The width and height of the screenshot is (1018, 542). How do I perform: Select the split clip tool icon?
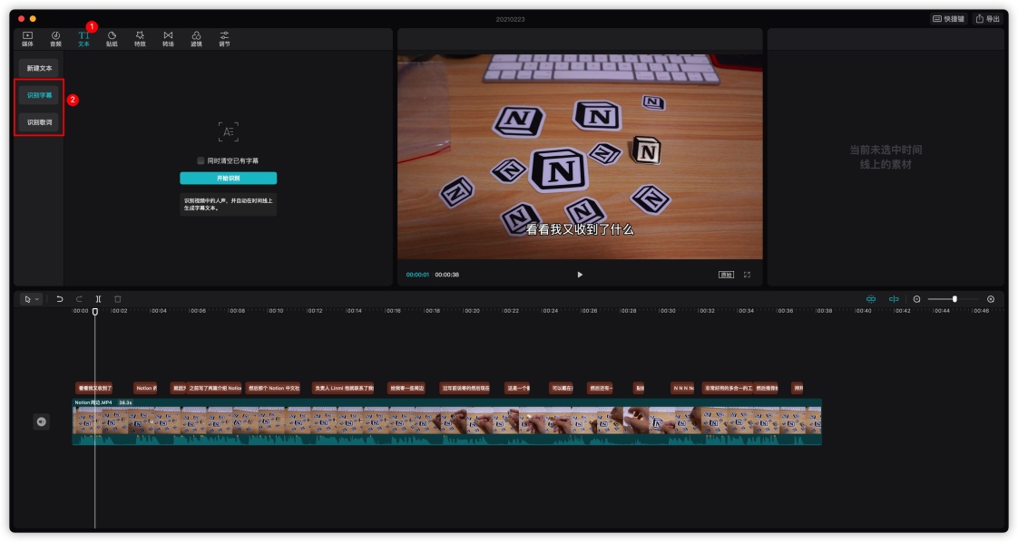tap(98, 299)
